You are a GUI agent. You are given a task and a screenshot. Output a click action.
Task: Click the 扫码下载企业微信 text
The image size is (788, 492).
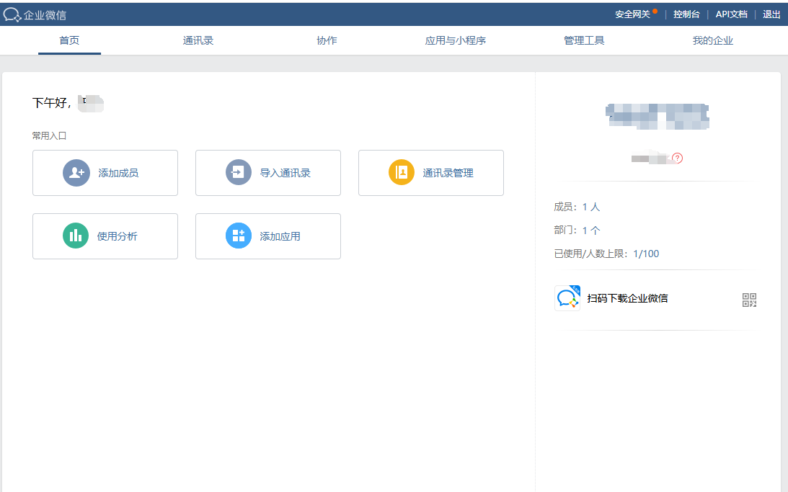(x=627, y=298)
